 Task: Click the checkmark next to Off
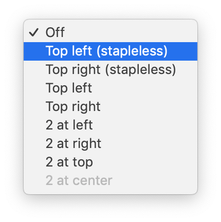(x=33, y=32)
